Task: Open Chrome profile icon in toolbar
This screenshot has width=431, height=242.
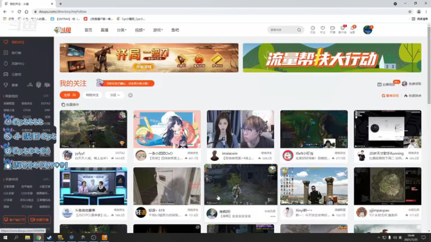Action: pos(419,11)
